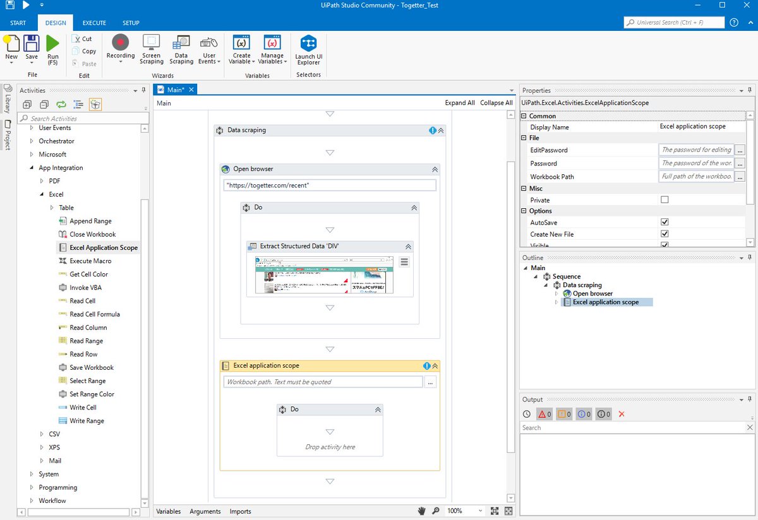Open options menu on Extract Structured Data
The width and height of the screenshot is (758, 520).
tap(404, 261)
